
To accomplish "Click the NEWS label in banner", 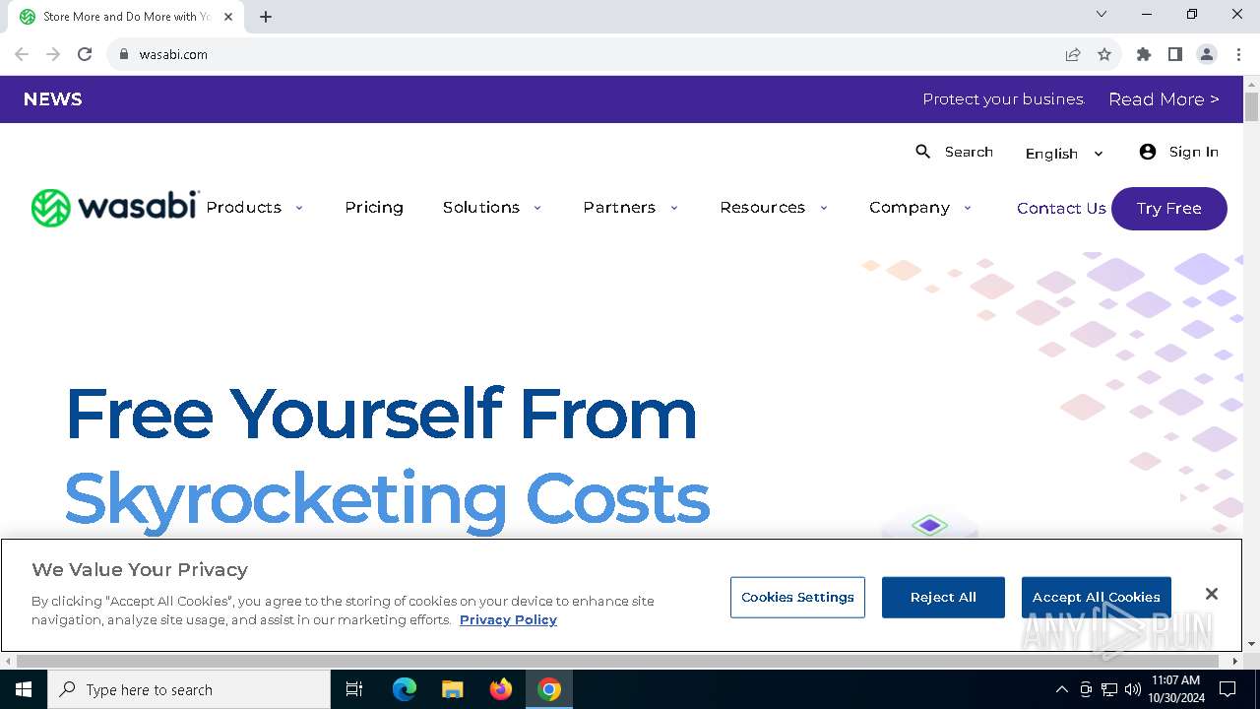I will (53, 99).
